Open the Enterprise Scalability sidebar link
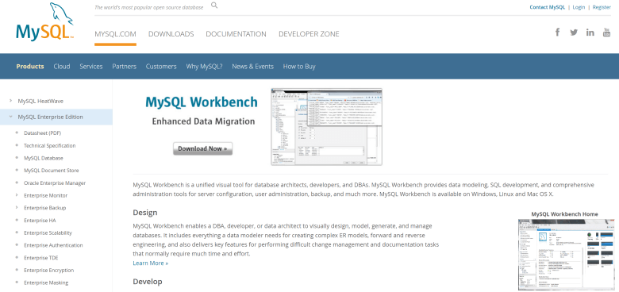The height and width of the screenshot is (292, 619). (x=48, y=232)
